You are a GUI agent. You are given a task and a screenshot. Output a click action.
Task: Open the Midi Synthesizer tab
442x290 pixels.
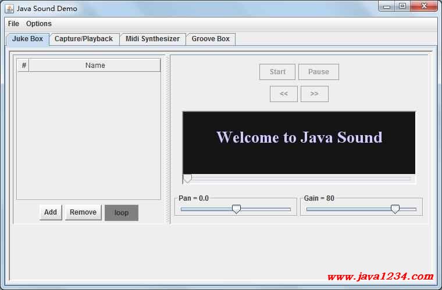152,39
